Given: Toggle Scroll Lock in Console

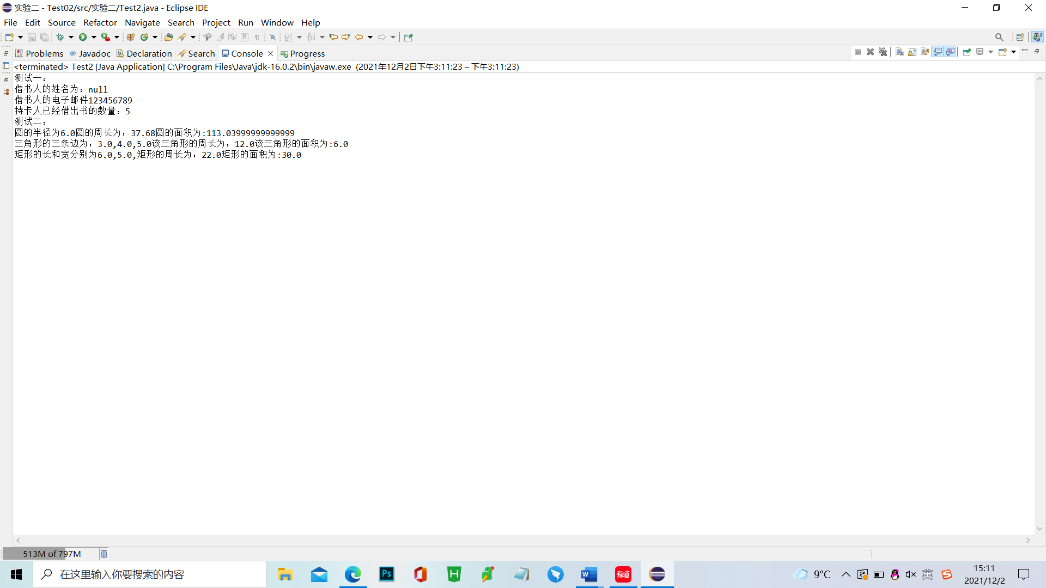Looking at the screenshot, I should [912, 52].
